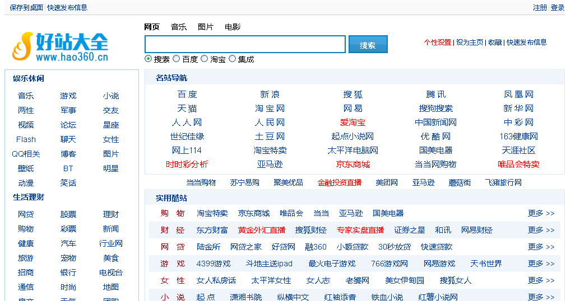
Task: Click the blue 搜索 button
Action: click(368, 44)
